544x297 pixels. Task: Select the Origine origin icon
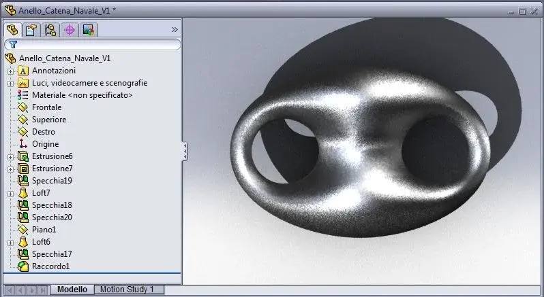point(23,144)
